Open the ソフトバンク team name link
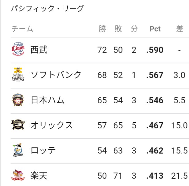This screenshot has width=189, height=186. pos(56,75)
